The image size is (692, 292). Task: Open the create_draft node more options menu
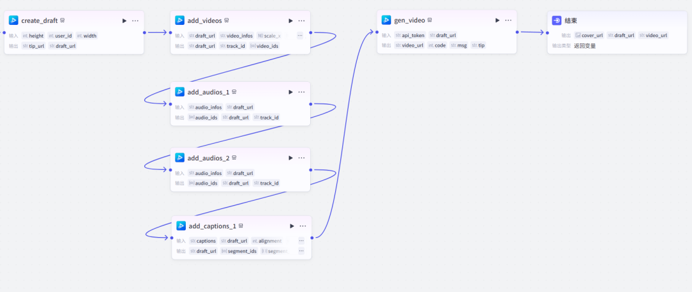pos(135,20)
